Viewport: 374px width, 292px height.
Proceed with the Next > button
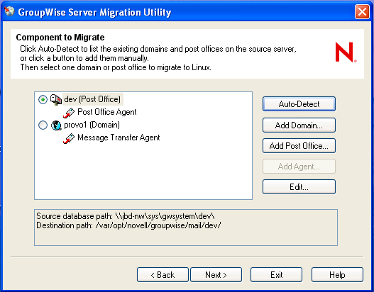[x=216, y=274]
